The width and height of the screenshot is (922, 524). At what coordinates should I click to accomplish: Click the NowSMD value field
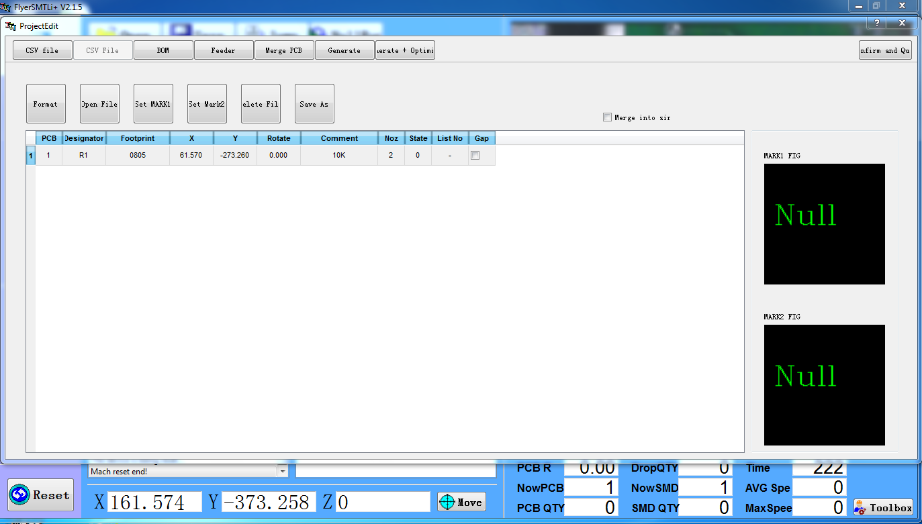[705, 488]
